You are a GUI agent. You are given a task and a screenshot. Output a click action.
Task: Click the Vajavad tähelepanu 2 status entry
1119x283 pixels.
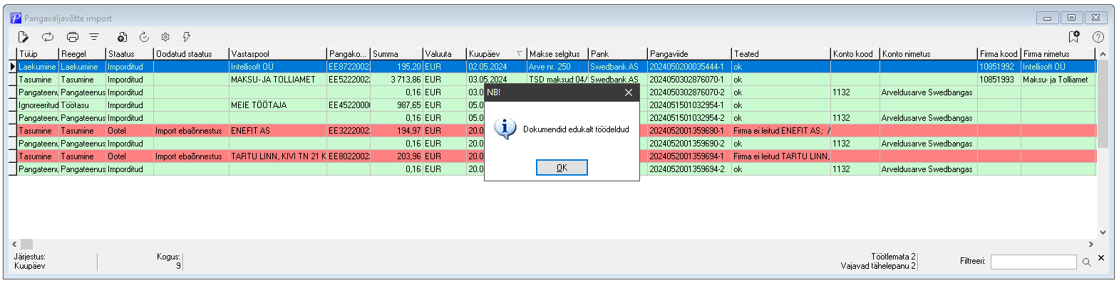tap(878, 266)
